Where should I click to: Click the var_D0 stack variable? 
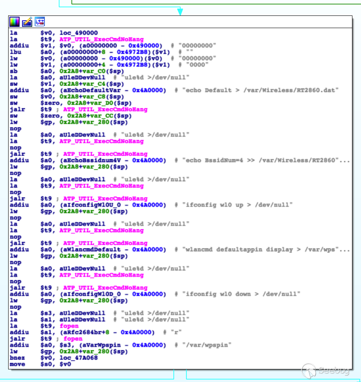click(x=102, y=103)
